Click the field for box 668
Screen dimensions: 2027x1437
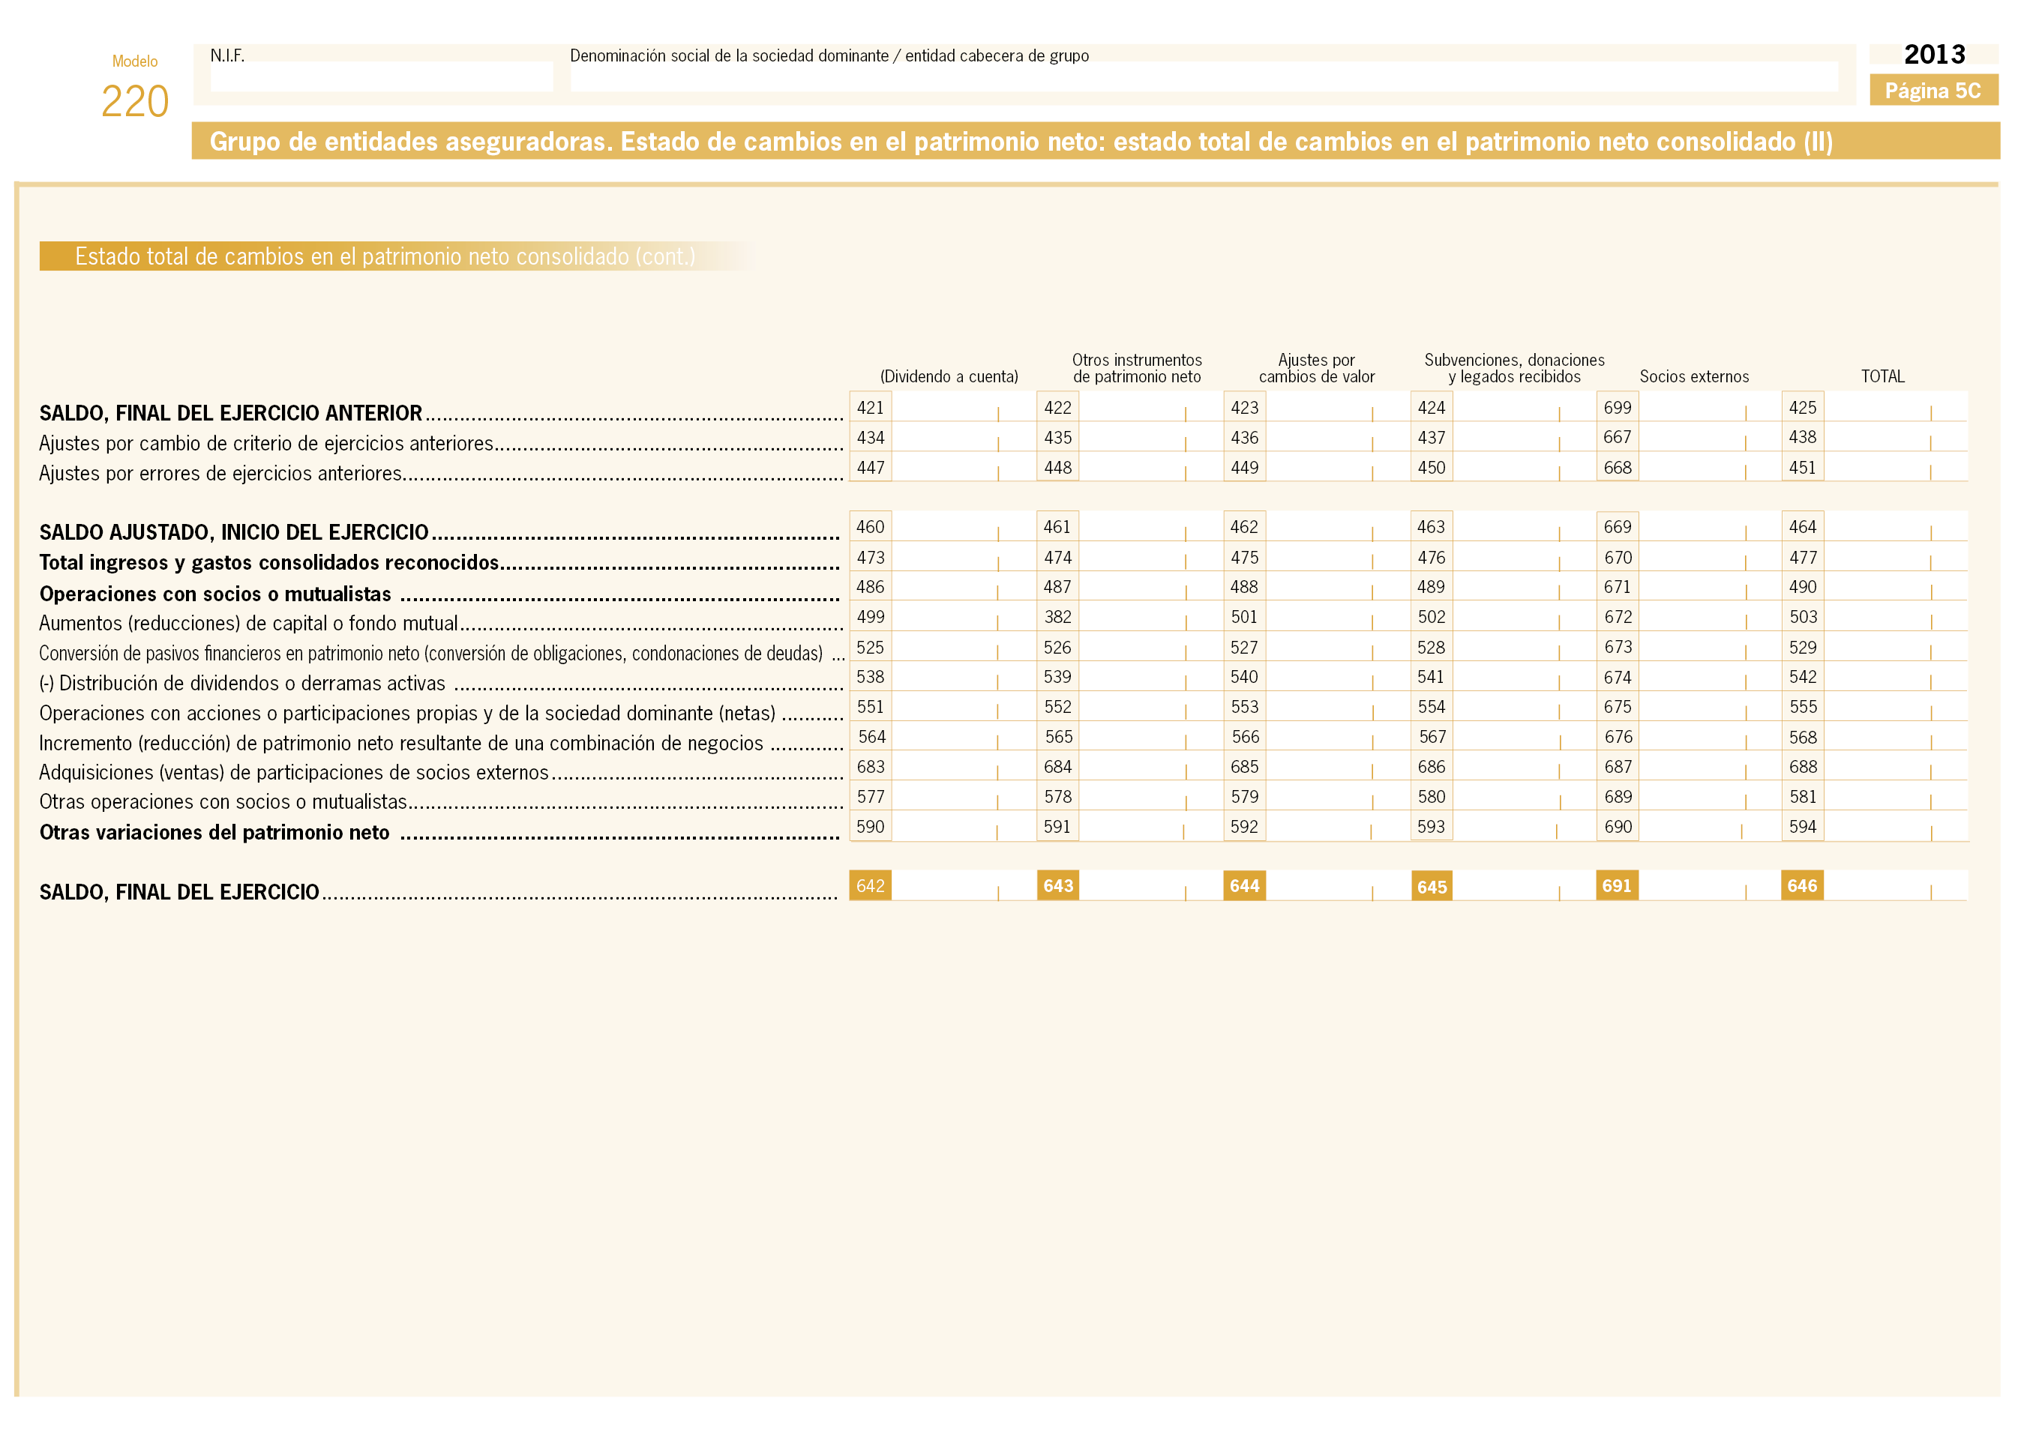pos(1709,467)
